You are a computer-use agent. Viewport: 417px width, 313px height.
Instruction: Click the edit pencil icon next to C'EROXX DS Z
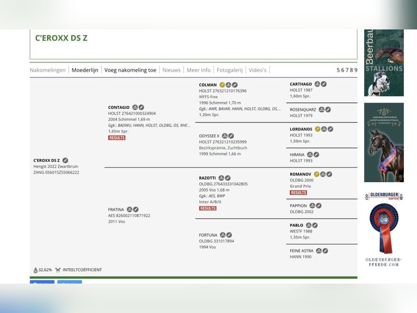[x=65, y=160]
